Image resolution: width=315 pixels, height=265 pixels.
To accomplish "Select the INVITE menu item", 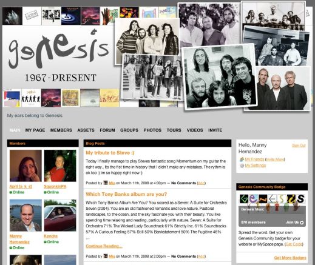I will [215, 130].
